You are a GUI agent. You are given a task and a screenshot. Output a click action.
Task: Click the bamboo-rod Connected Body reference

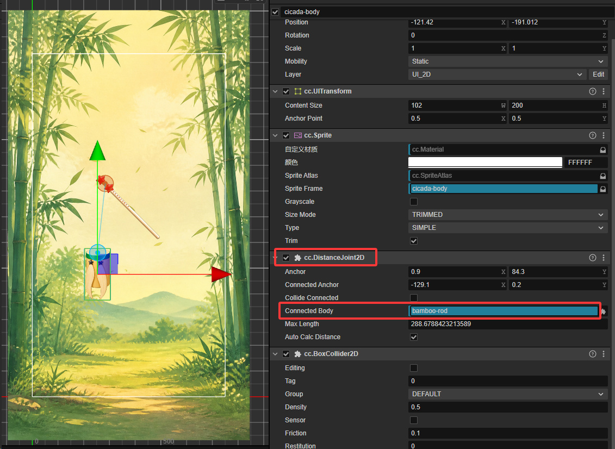pyautogui.click(x=504, y=311)
